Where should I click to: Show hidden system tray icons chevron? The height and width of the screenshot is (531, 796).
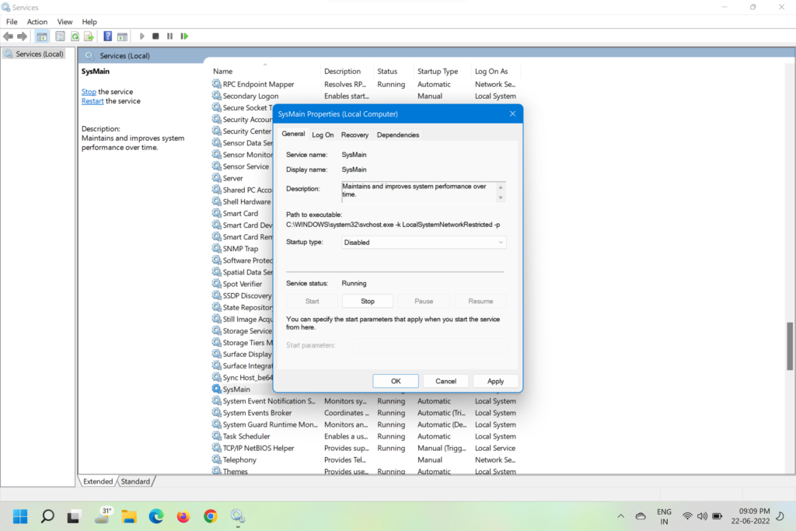pos(620,516)
